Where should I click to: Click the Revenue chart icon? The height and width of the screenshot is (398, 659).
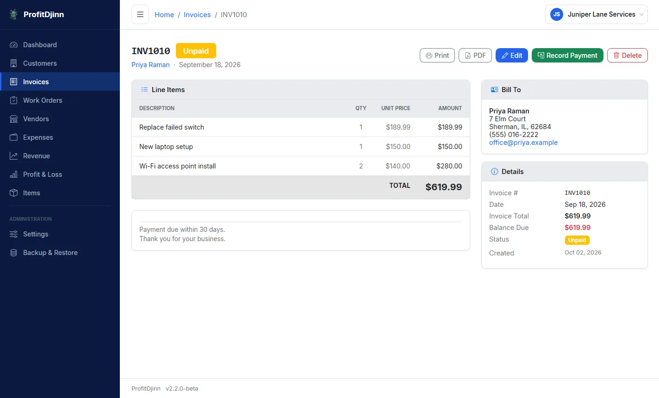14,156
